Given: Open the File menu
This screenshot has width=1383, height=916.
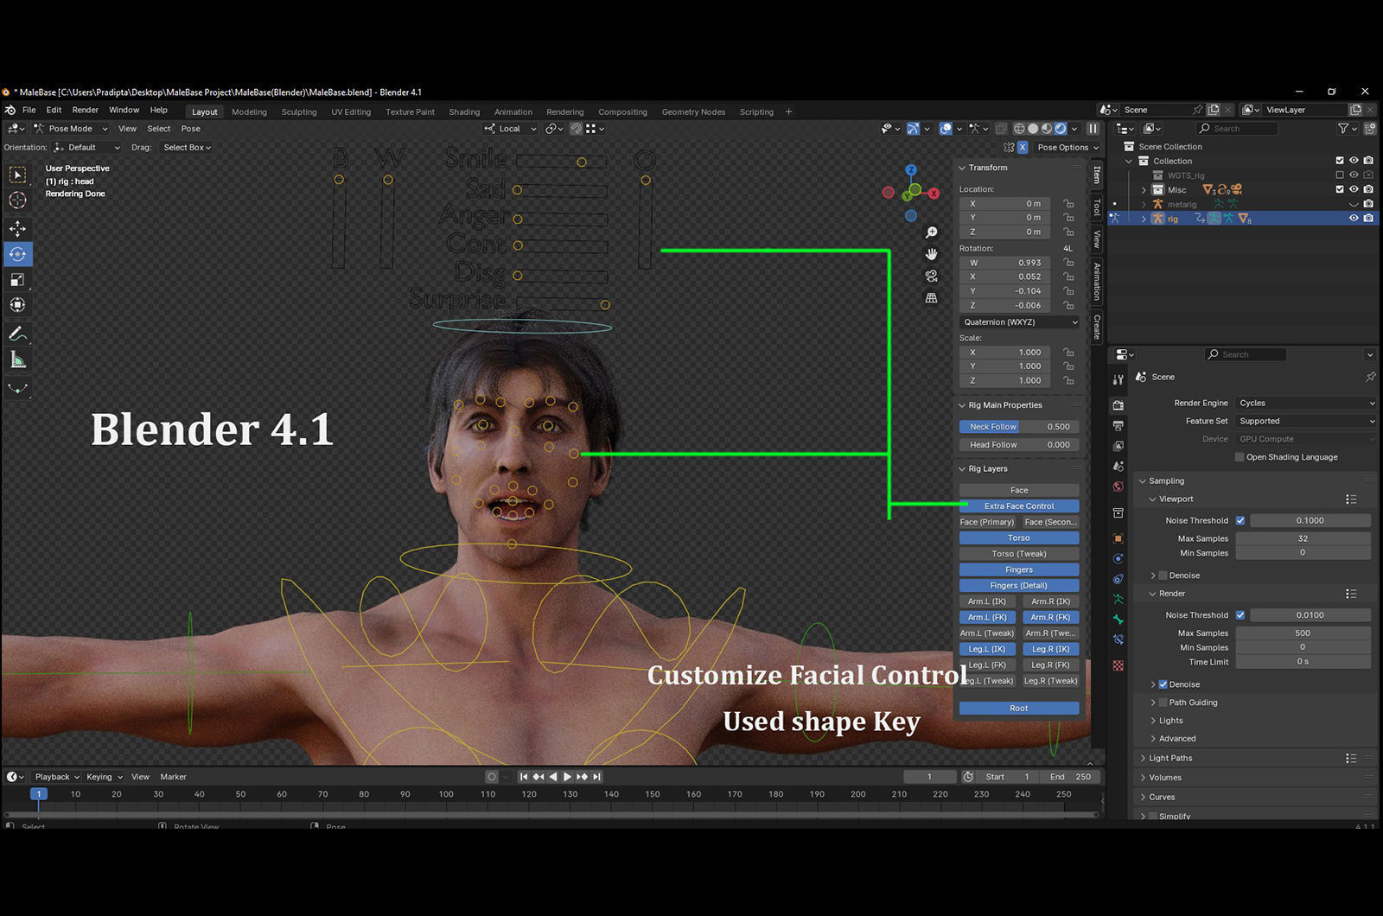Looking at the screenshot, I should click(29, 111).
